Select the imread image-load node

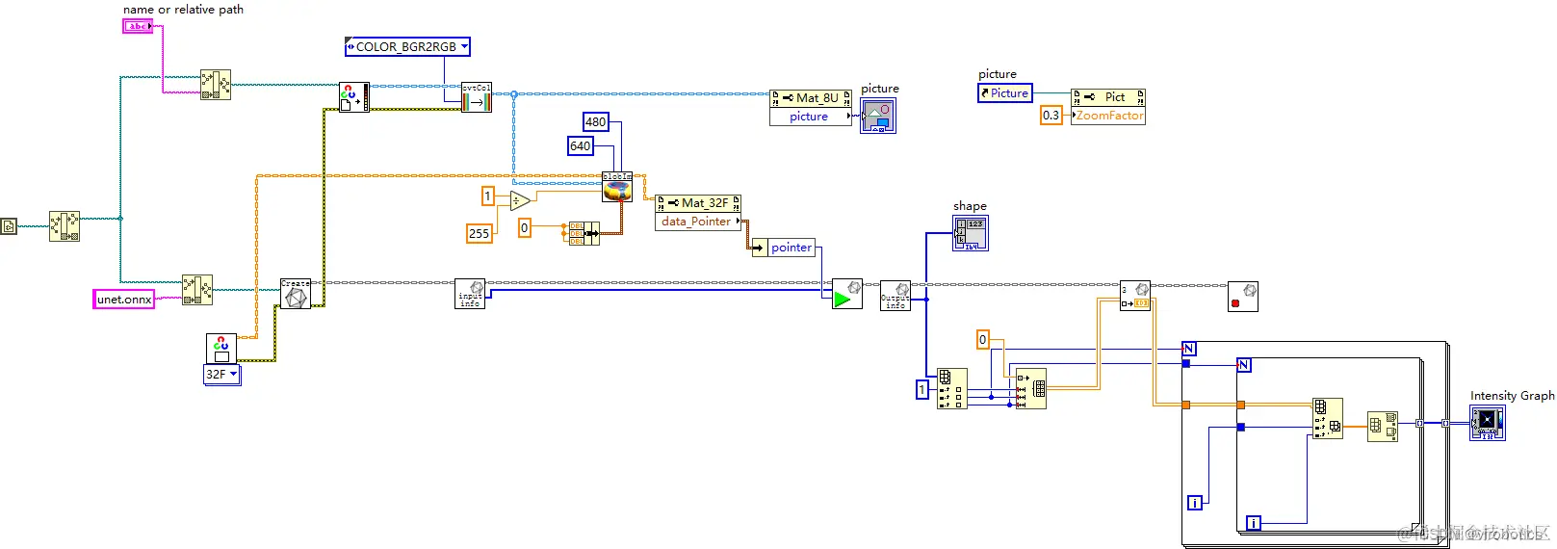353,97
